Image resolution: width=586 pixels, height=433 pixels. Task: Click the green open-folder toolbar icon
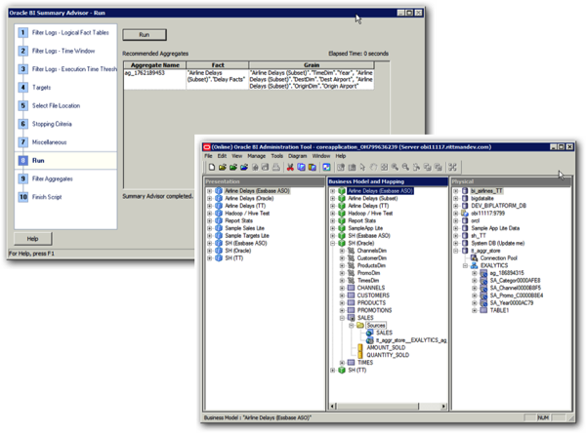(233, 167)
